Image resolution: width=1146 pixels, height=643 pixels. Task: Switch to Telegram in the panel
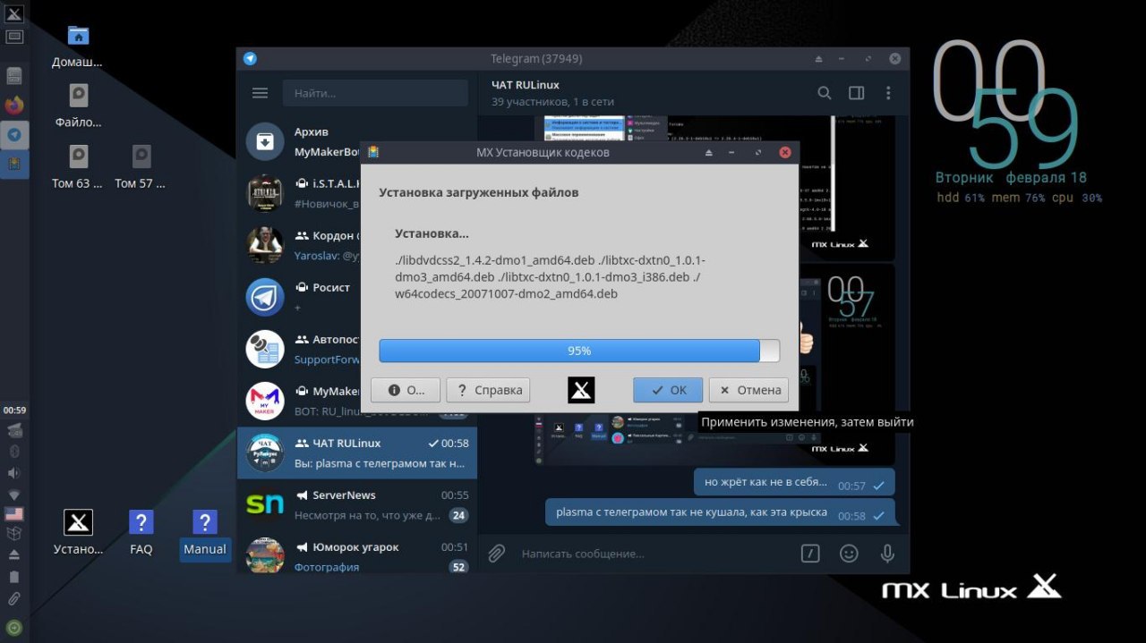[x=14, y=135]
